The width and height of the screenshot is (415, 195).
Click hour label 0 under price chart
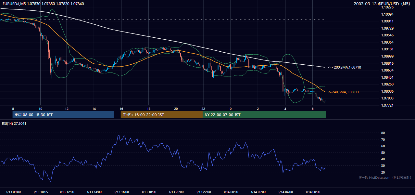(x=231, y=109)
